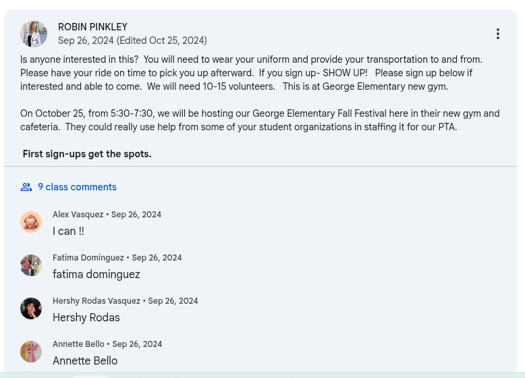The image size is (525, 378).
Task: Click the post's "Edited Oct 25, 2024" timestamp
Action: click(162, 40)
